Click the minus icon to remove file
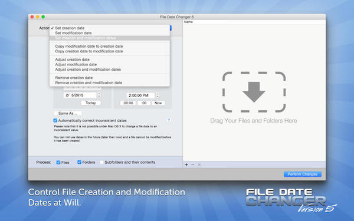The height and width of the screenshot is (221, 354). pos(192,164)
